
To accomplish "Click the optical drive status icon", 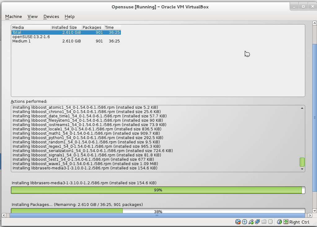I will (244, 222).
